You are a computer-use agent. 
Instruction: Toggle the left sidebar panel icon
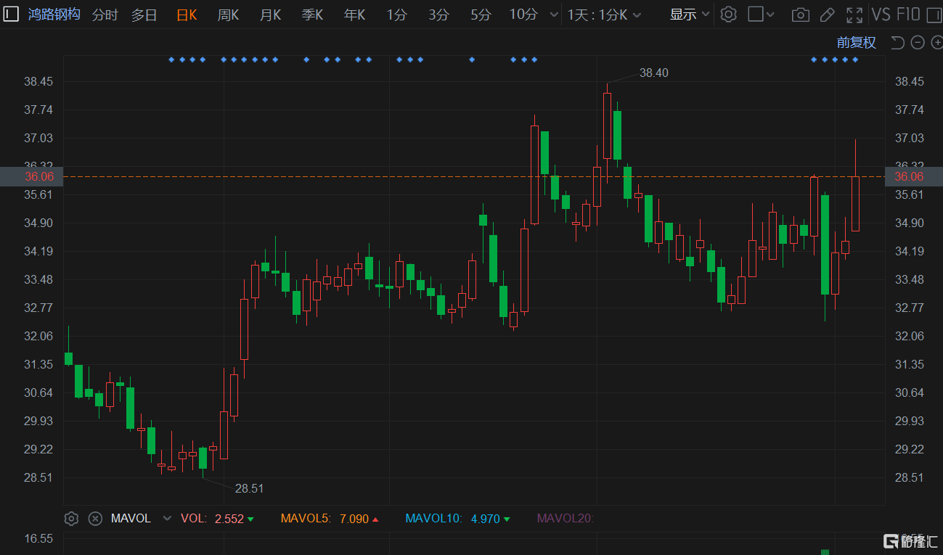coord(12,14)
